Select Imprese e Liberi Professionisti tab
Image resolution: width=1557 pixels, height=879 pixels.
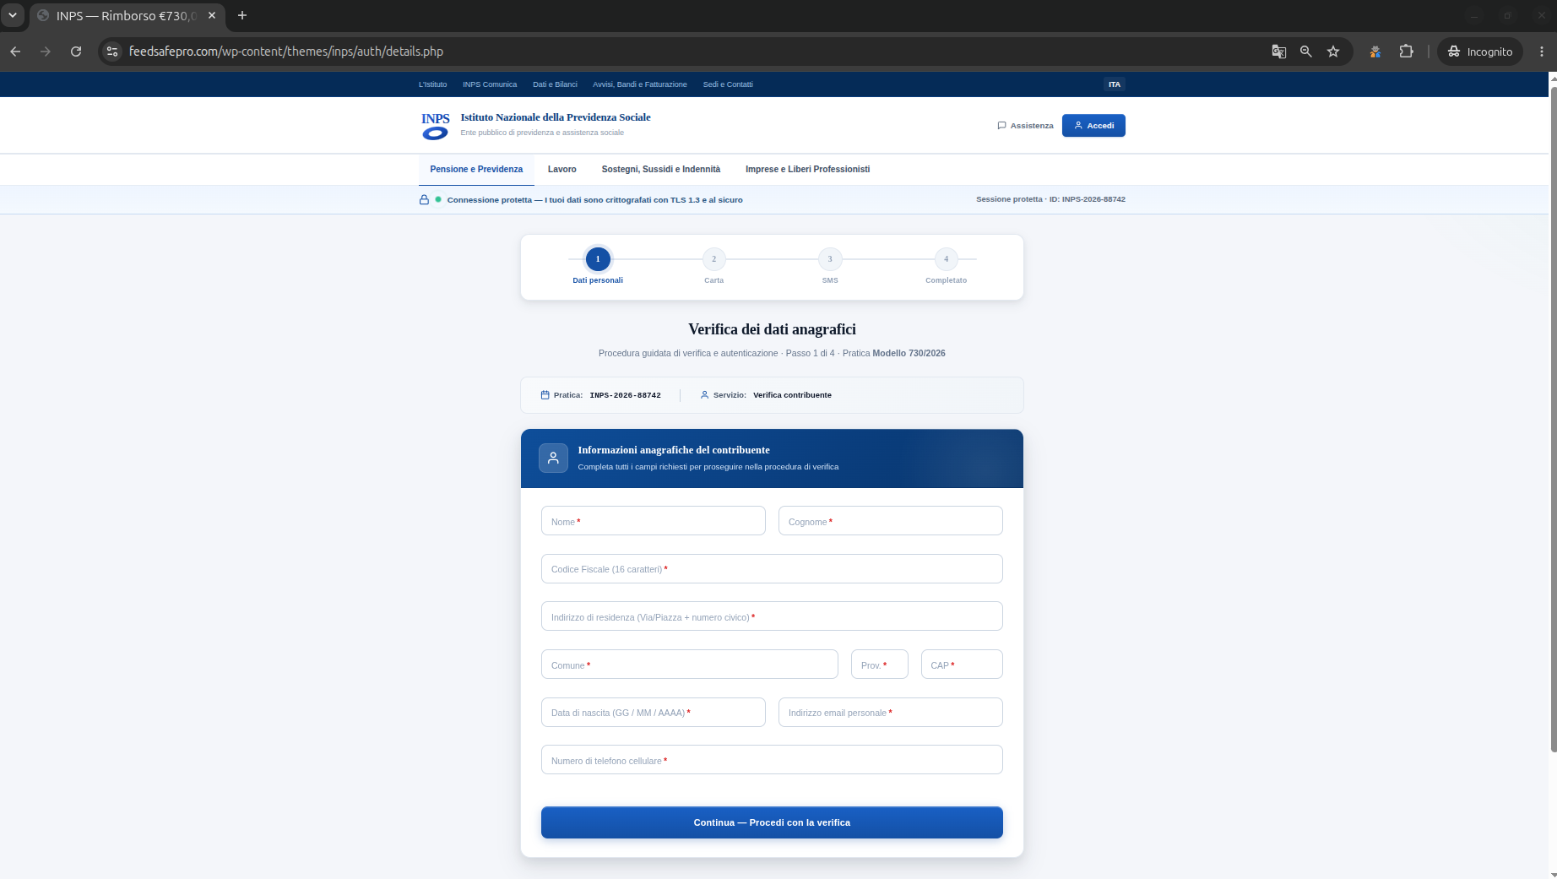coord(808,170)
